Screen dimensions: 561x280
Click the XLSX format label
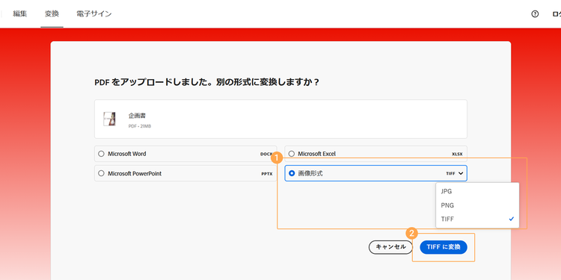457,155
